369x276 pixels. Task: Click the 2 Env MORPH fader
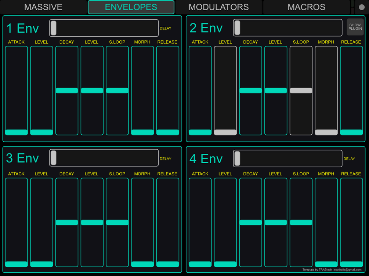pos(326,90)
